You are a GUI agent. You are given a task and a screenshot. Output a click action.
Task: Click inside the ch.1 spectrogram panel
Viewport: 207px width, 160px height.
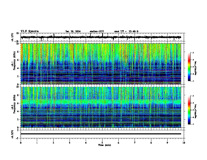[101, 64]
